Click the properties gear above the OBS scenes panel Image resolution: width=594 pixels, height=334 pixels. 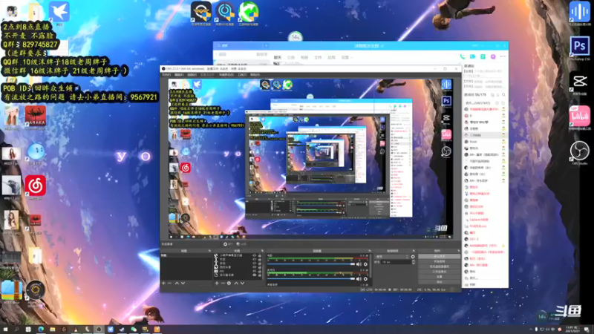point(226,244)
